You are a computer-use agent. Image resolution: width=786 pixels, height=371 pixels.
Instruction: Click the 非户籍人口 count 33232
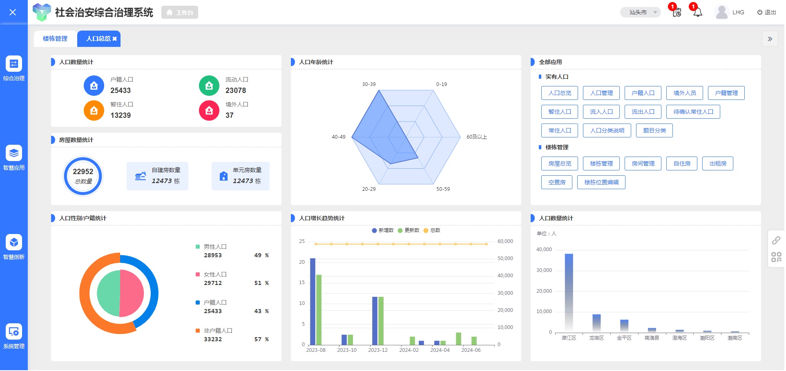(213, 339)
